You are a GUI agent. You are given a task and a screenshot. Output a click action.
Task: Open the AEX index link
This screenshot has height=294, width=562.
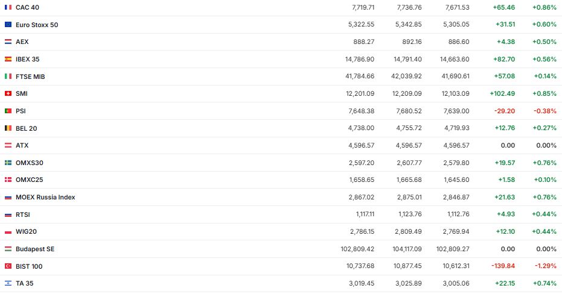coord(22,42)
